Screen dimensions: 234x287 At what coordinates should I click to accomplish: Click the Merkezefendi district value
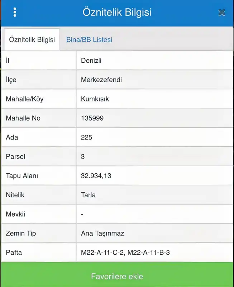click(x=101, y=80)
